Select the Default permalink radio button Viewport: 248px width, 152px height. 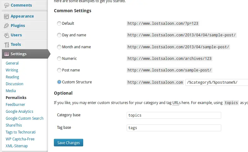59,24
